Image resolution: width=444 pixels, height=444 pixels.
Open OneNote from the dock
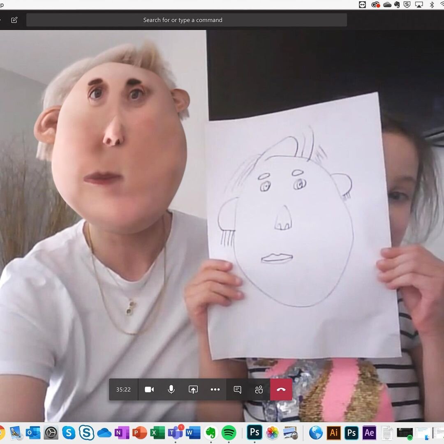(122, 432)
